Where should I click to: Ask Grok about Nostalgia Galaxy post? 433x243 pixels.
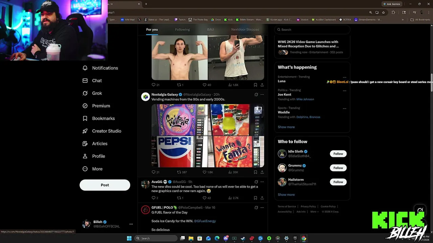point(256,94)
